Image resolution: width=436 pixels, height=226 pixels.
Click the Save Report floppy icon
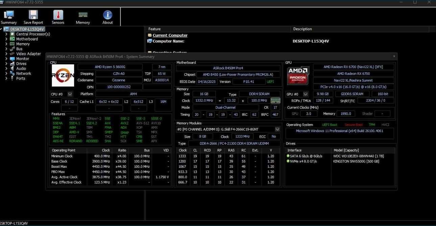33,15
